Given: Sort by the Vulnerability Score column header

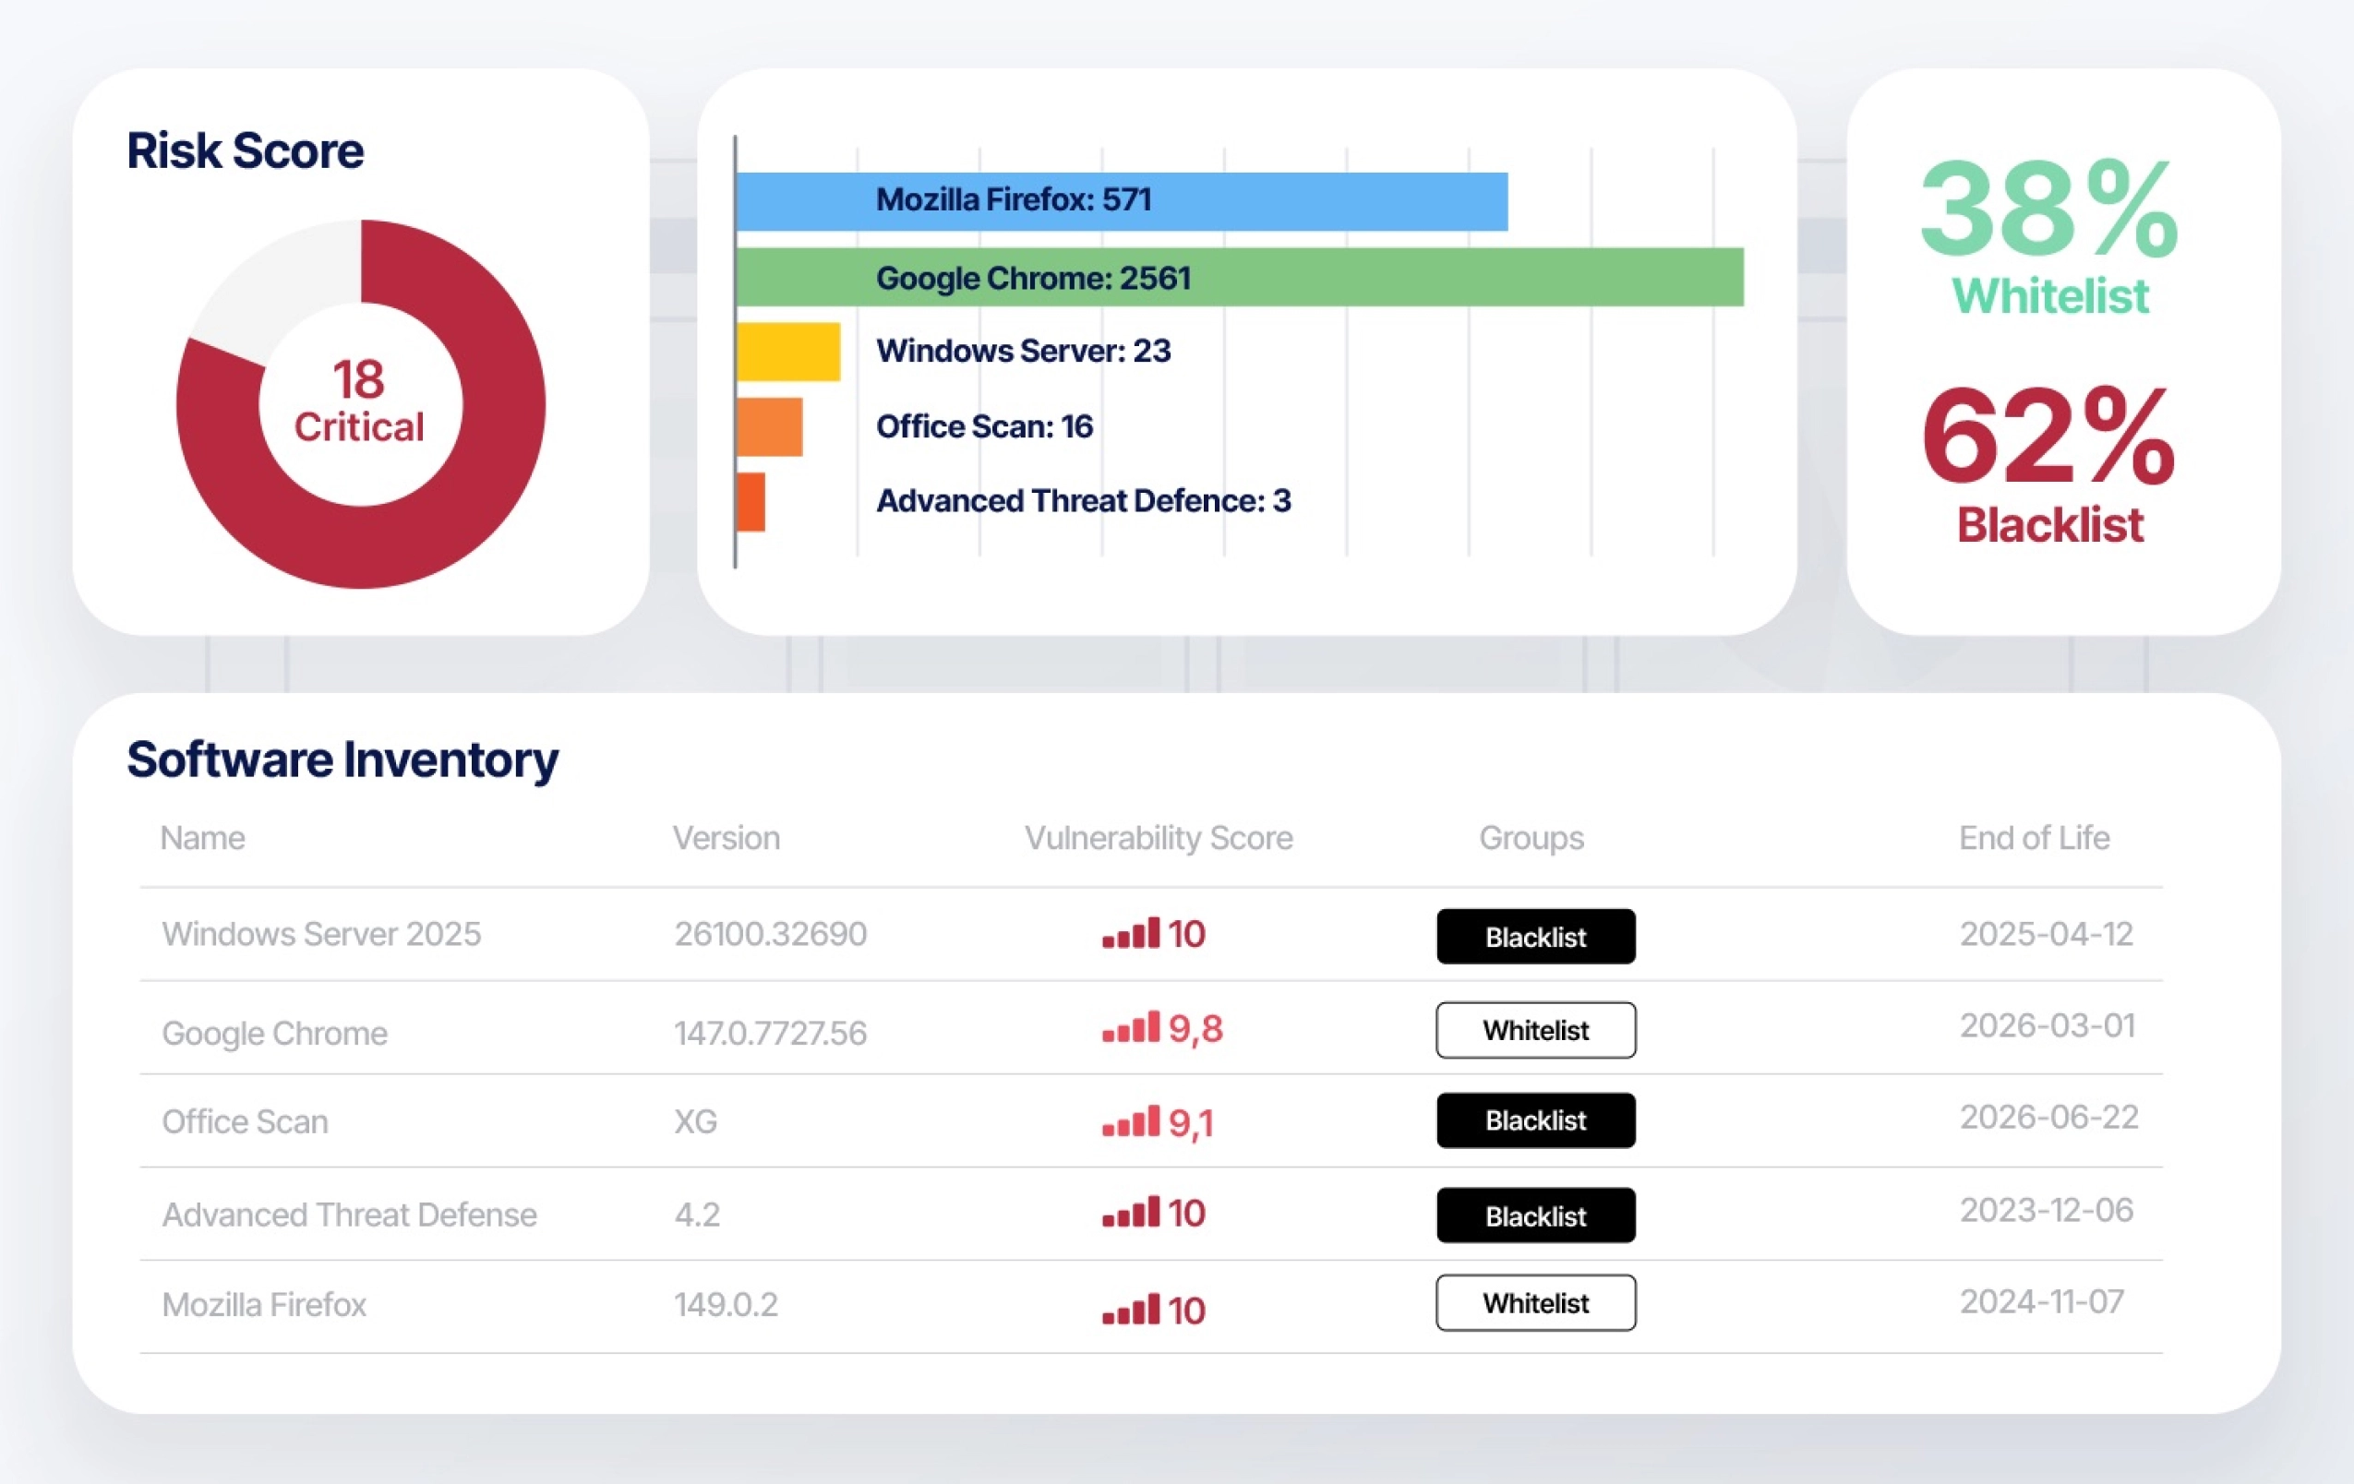Looking at the screenshot, I should (1159, 838).
